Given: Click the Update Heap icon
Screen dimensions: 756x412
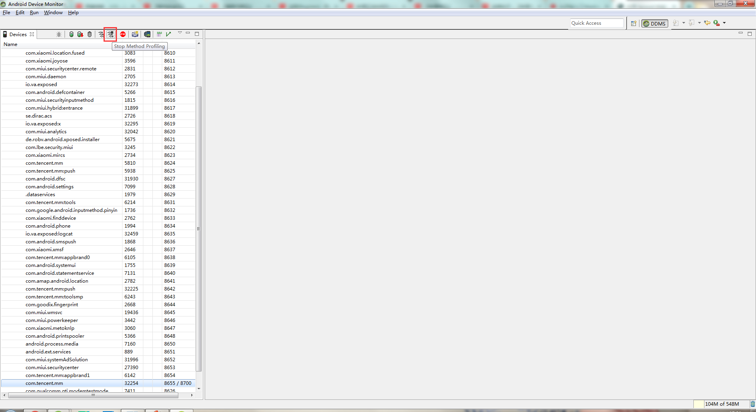Looking at the screenshot, I should 71,34.
